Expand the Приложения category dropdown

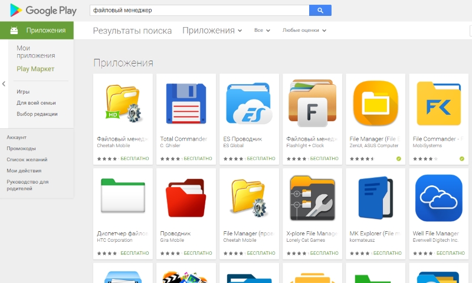click(x=212, y=31)
